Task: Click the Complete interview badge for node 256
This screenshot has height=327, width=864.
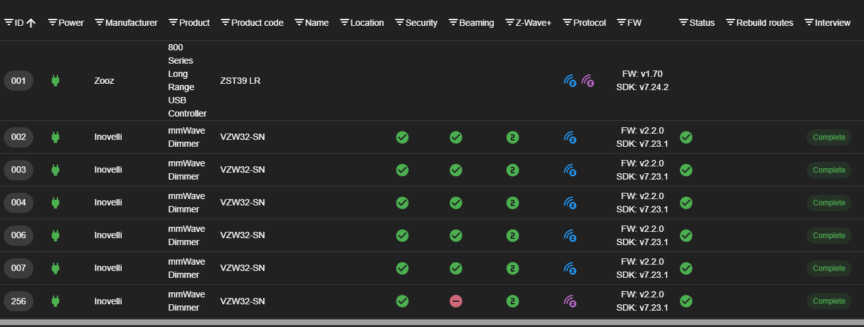Action: [829, 301]
